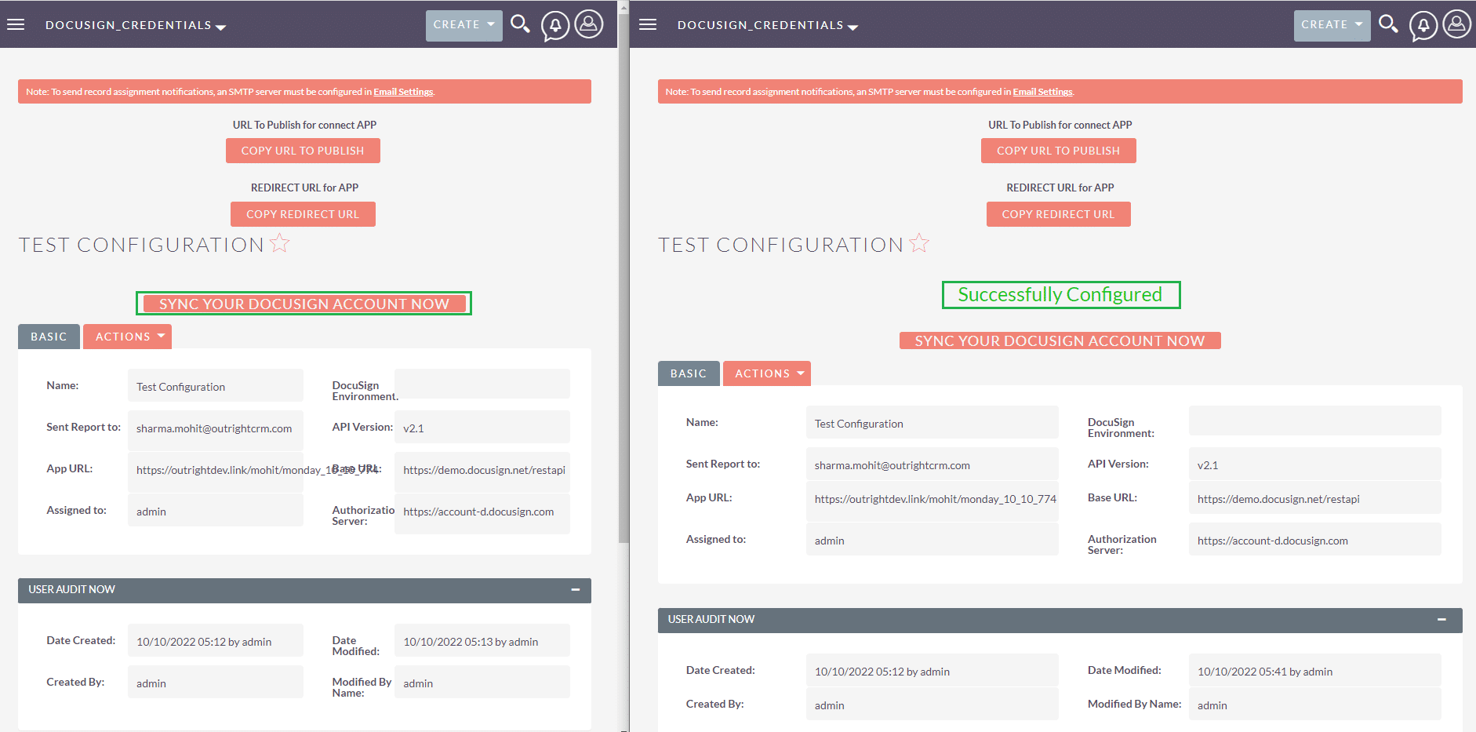Open notifications bell in right window
The width and height of the screenshot is (1476, 732).
coord(1423,26)
